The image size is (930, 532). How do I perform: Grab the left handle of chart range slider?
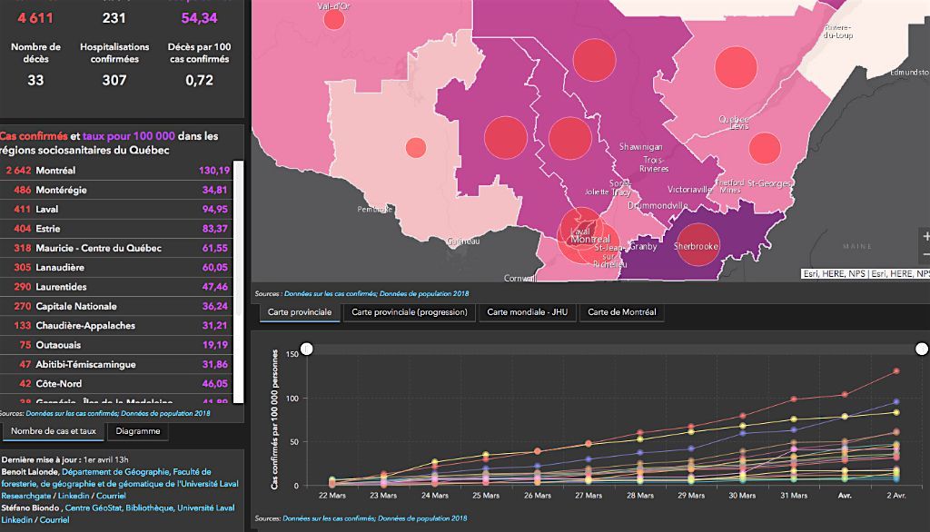tap(307, 349)
